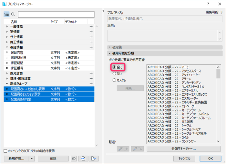Click the 削除 button

pyautogui.click(x=53, y=159)
